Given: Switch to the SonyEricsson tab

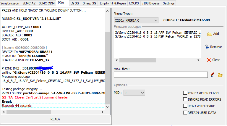Looking at the screenshot, I should 10,3.
